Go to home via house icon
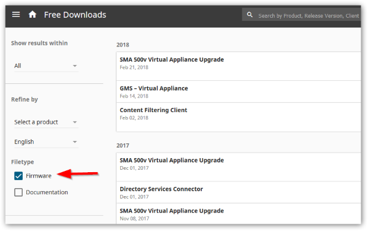Viewport: 368px width, 231px height. point(33,15)
